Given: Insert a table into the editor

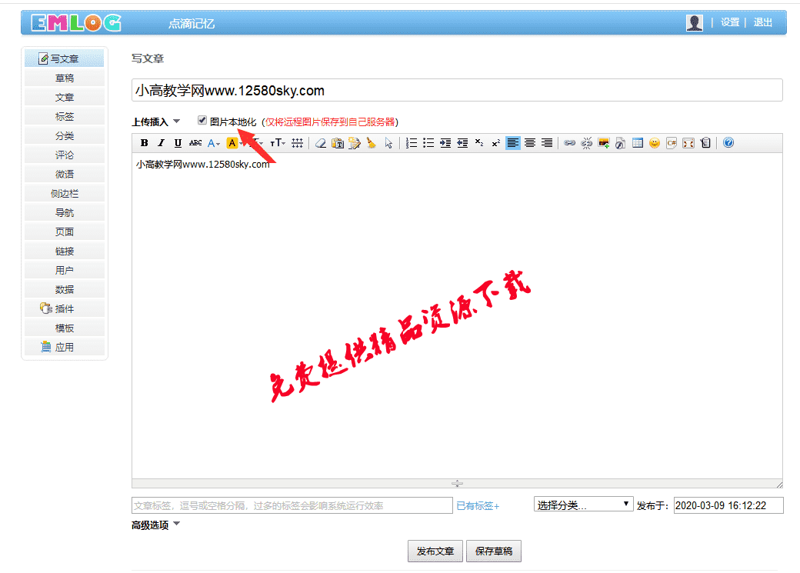Looking at the screenshot, I should [x=636, y=143].
